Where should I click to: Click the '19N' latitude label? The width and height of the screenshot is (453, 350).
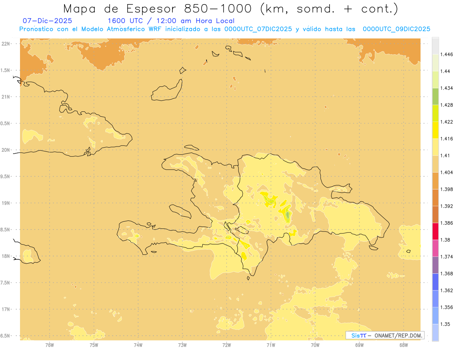(x=6, y=203)
